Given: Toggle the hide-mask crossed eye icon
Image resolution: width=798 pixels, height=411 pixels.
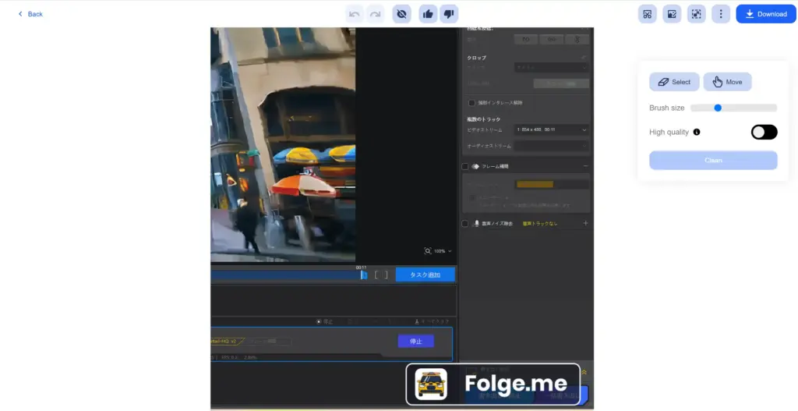Looking at the screenshot, I should tap(401, 14).
